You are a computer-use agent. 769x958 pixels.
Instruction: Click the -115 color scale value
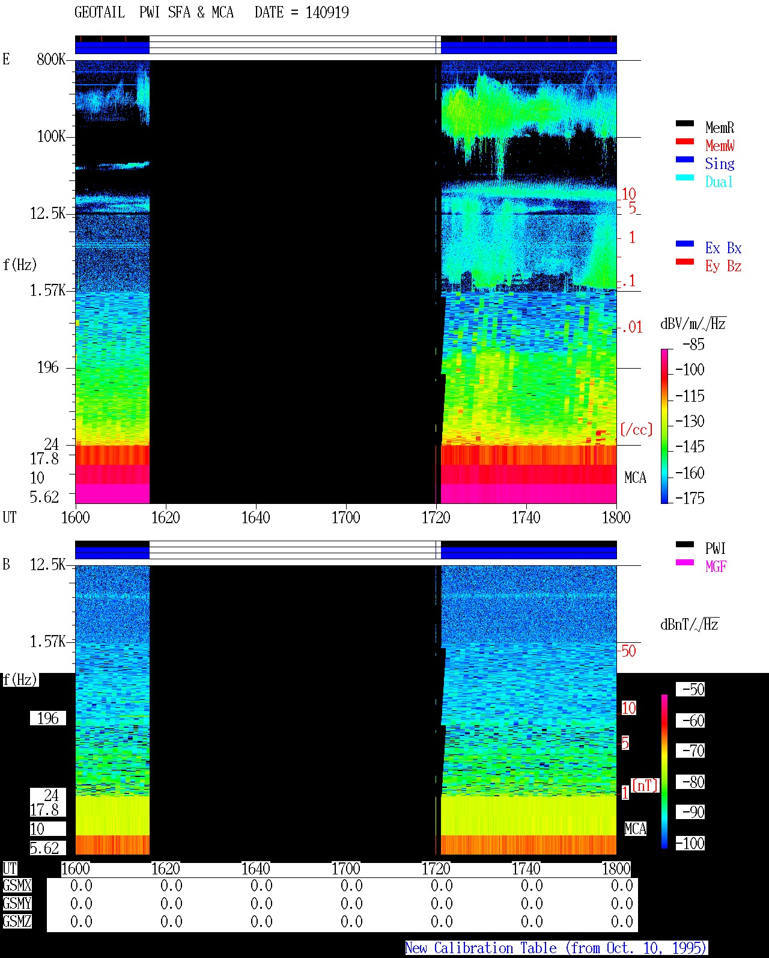pyautogui.click(x=690, y=396)
